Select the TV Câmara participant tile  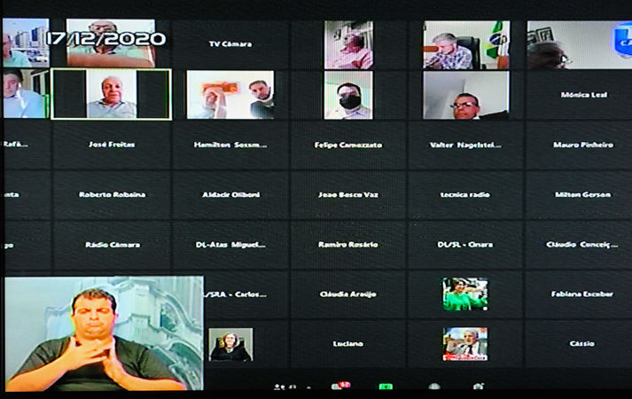tap(230, 44)
